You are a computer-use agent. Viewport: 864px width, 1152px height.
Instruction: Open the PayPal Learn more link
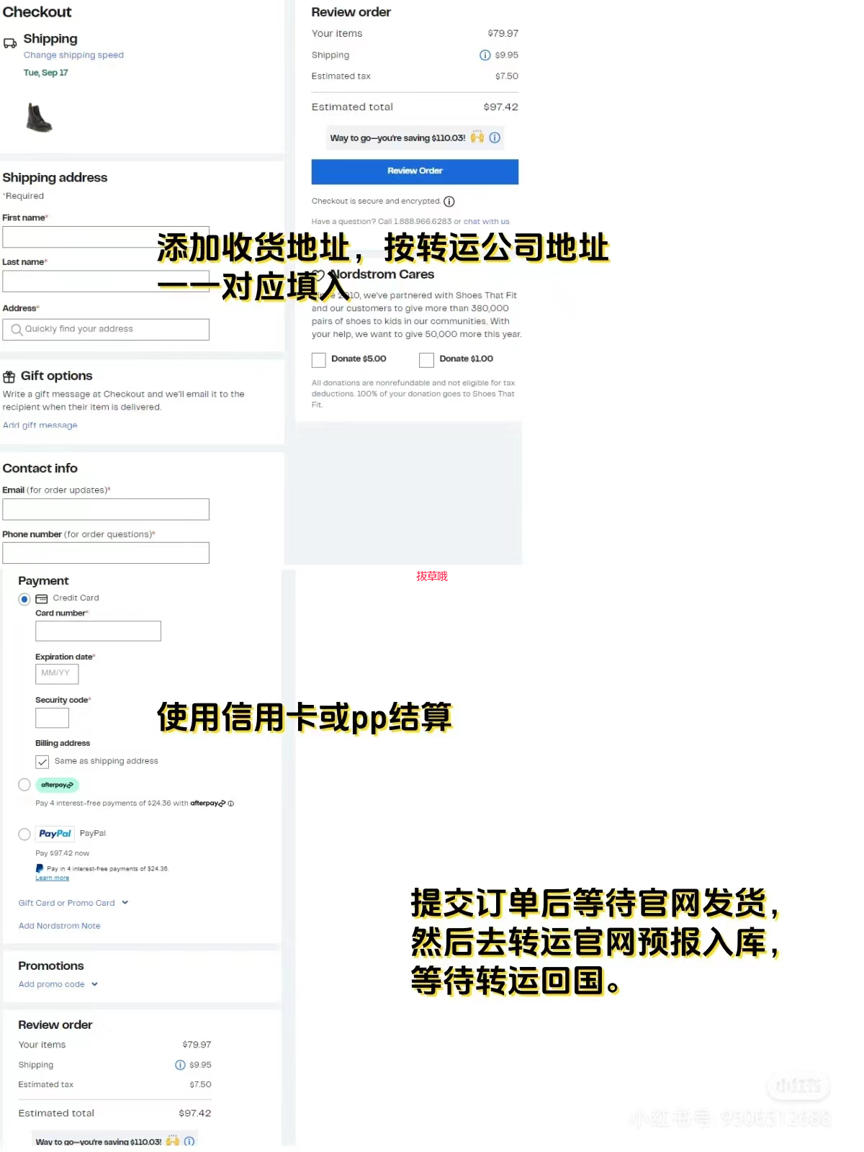click(x=53, y=878)
